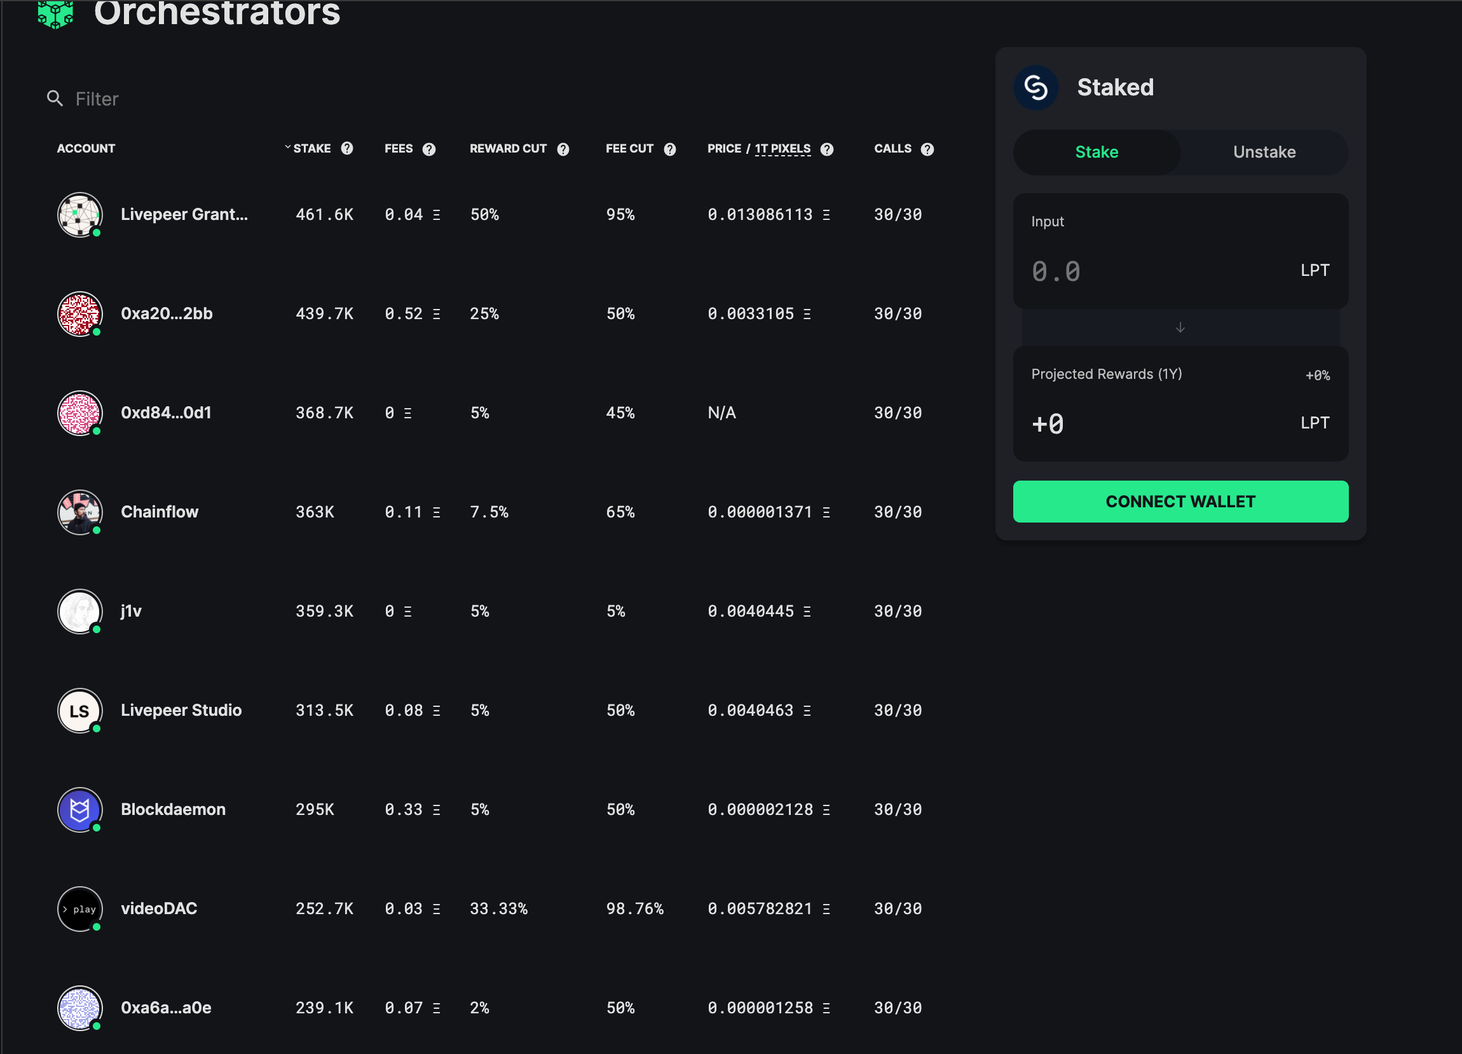Click the FEES column header
The height and width of the screenshot is (1054, 1462).
[399, 149]
